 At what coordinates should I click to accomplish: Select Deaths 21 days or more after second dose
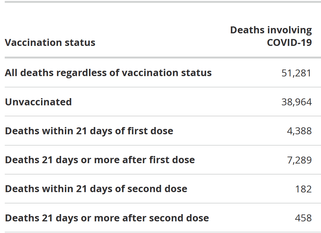coord(107,218)
